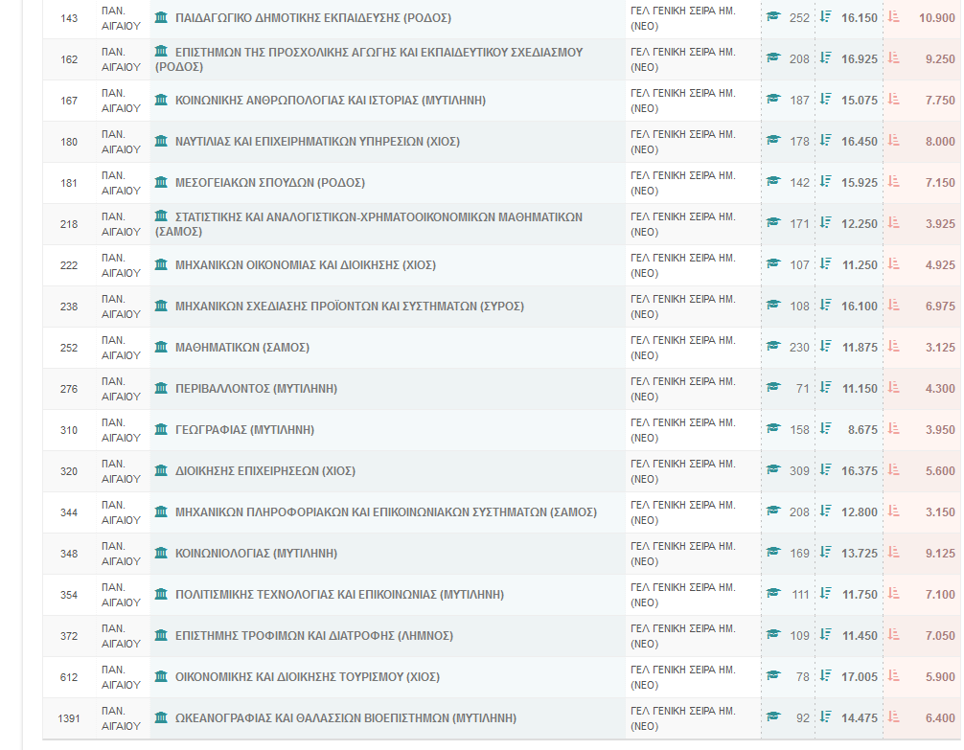Click descending sort icon next to 8.675
This screenshot has height=750, width=964.
click(826, 428)
